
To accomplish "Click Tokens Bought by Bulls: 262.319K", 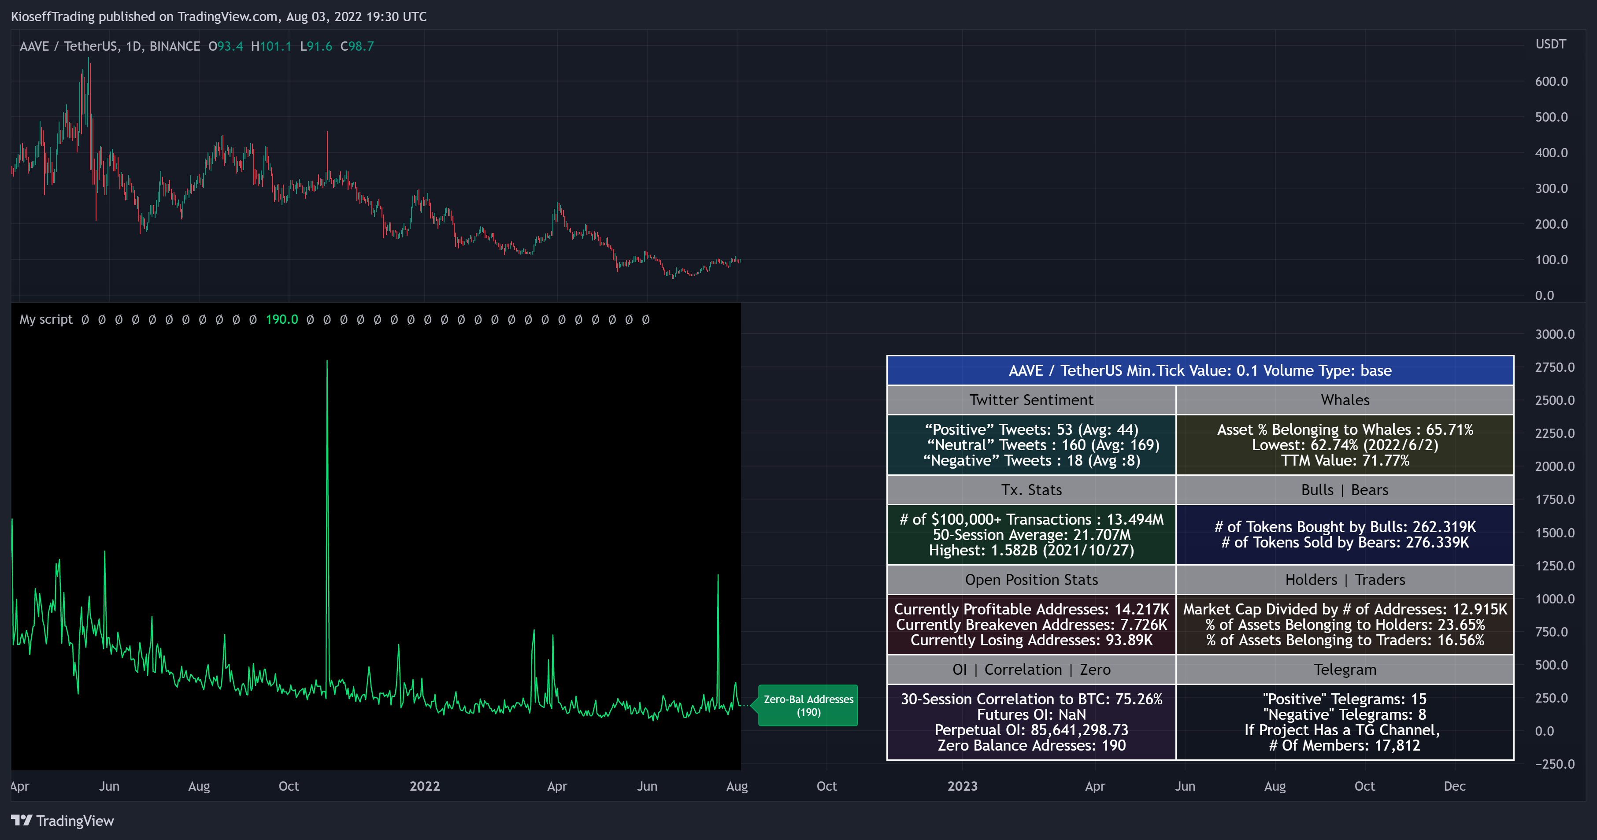I will 1345,527.
